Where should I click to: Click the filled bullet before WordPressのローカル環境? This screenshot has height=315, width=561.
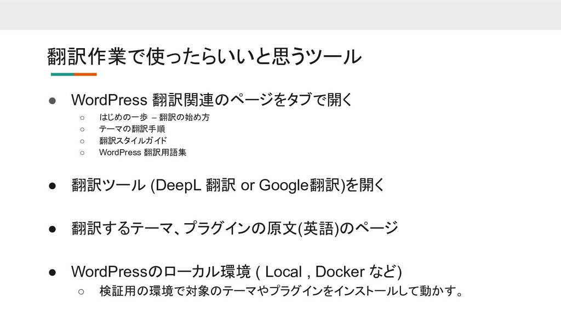tap(52, 272)
